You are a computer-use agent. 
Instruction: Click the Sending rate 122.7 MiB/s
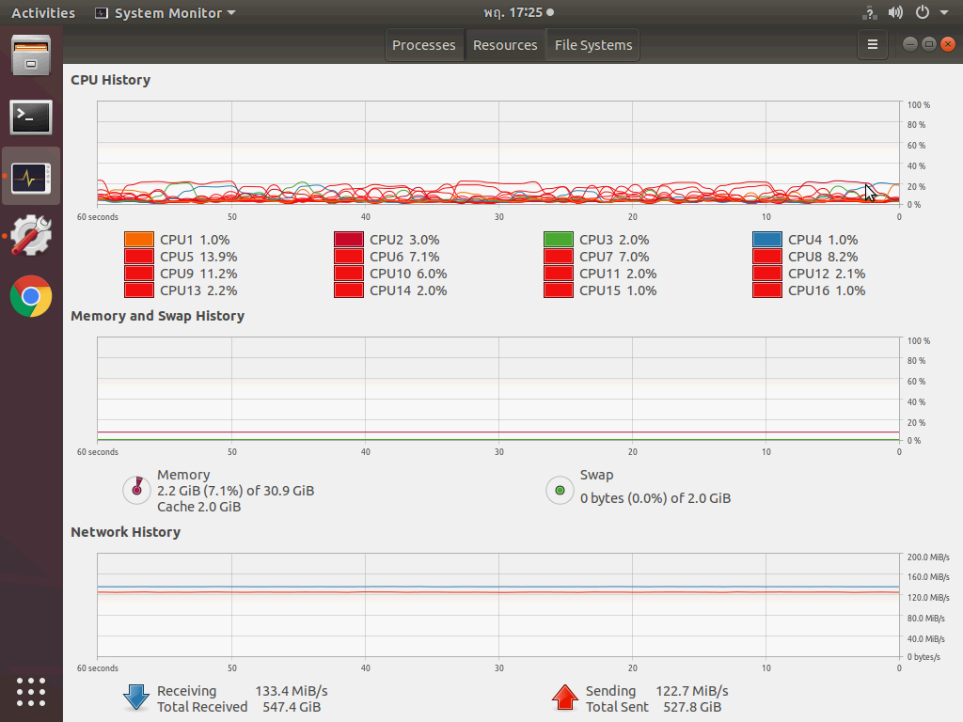691,691
